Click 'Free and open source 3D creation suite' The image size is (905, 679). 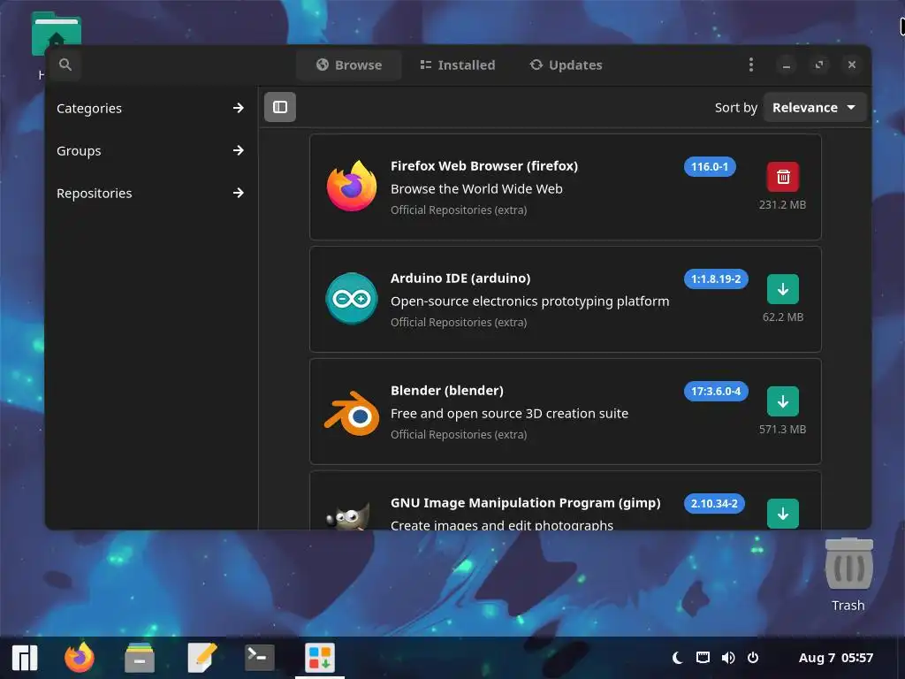(509, 414)
